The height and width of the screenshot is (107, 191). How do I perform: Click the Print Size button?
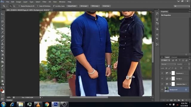point(106,6)
